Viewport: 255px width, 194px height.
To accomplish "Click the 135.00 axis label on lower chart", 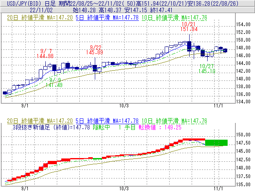I will tap(243, 185).
